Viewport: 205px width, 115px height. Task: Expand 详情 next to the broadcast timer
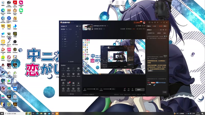(165, 26)
